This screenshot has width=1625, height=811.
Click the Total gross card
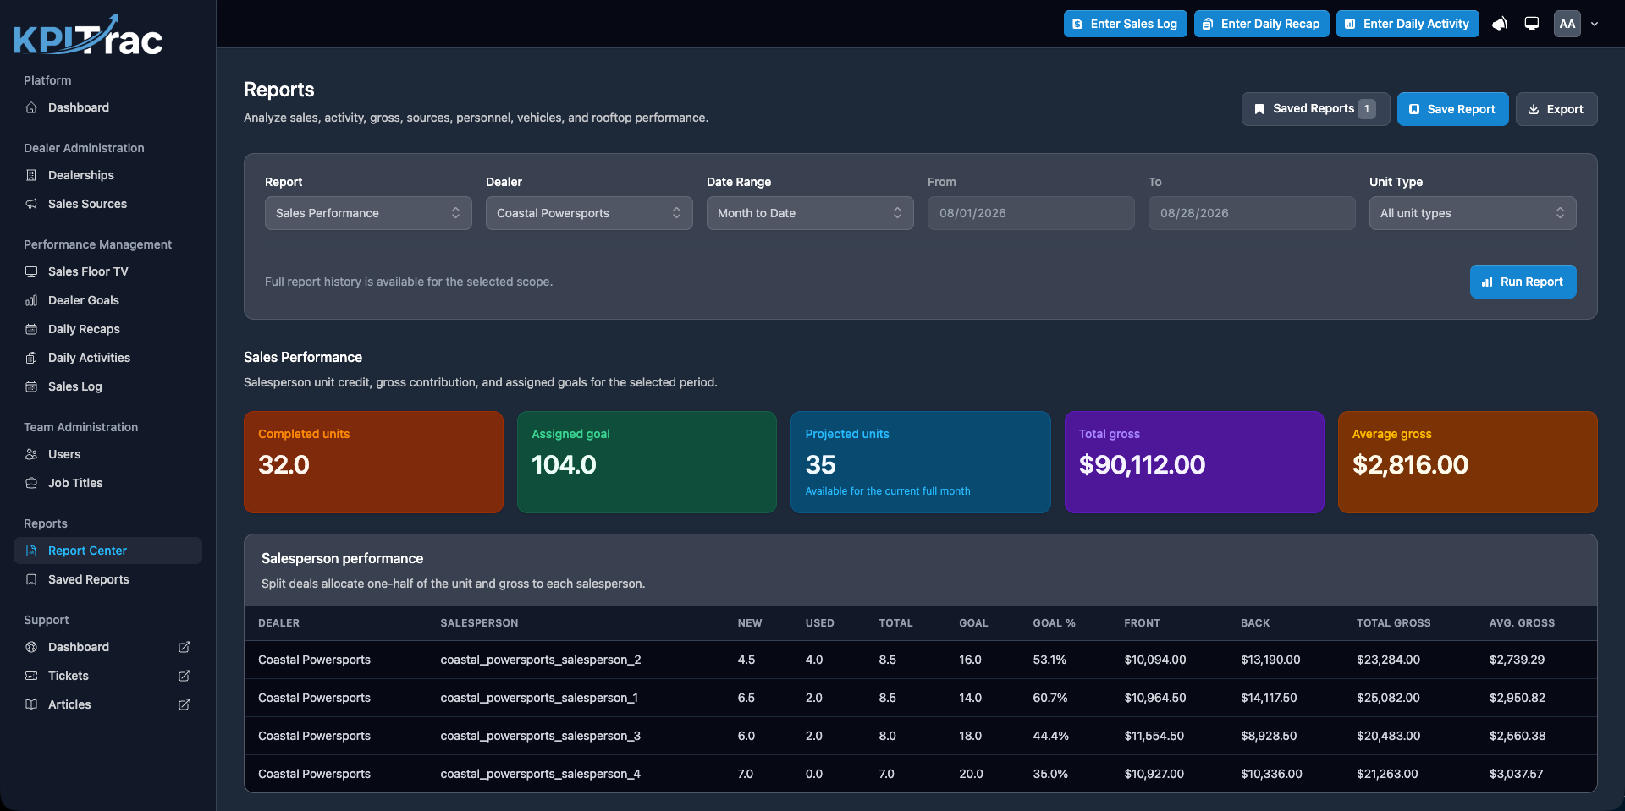(x=1194, y=462)
